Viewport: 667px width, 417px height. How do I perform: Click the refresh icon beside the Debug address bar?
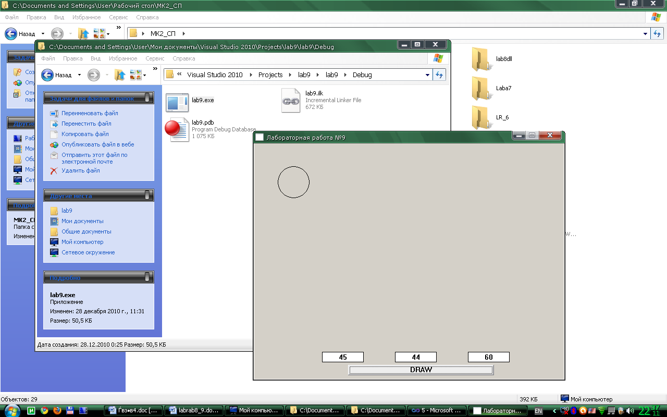(439, 75)
